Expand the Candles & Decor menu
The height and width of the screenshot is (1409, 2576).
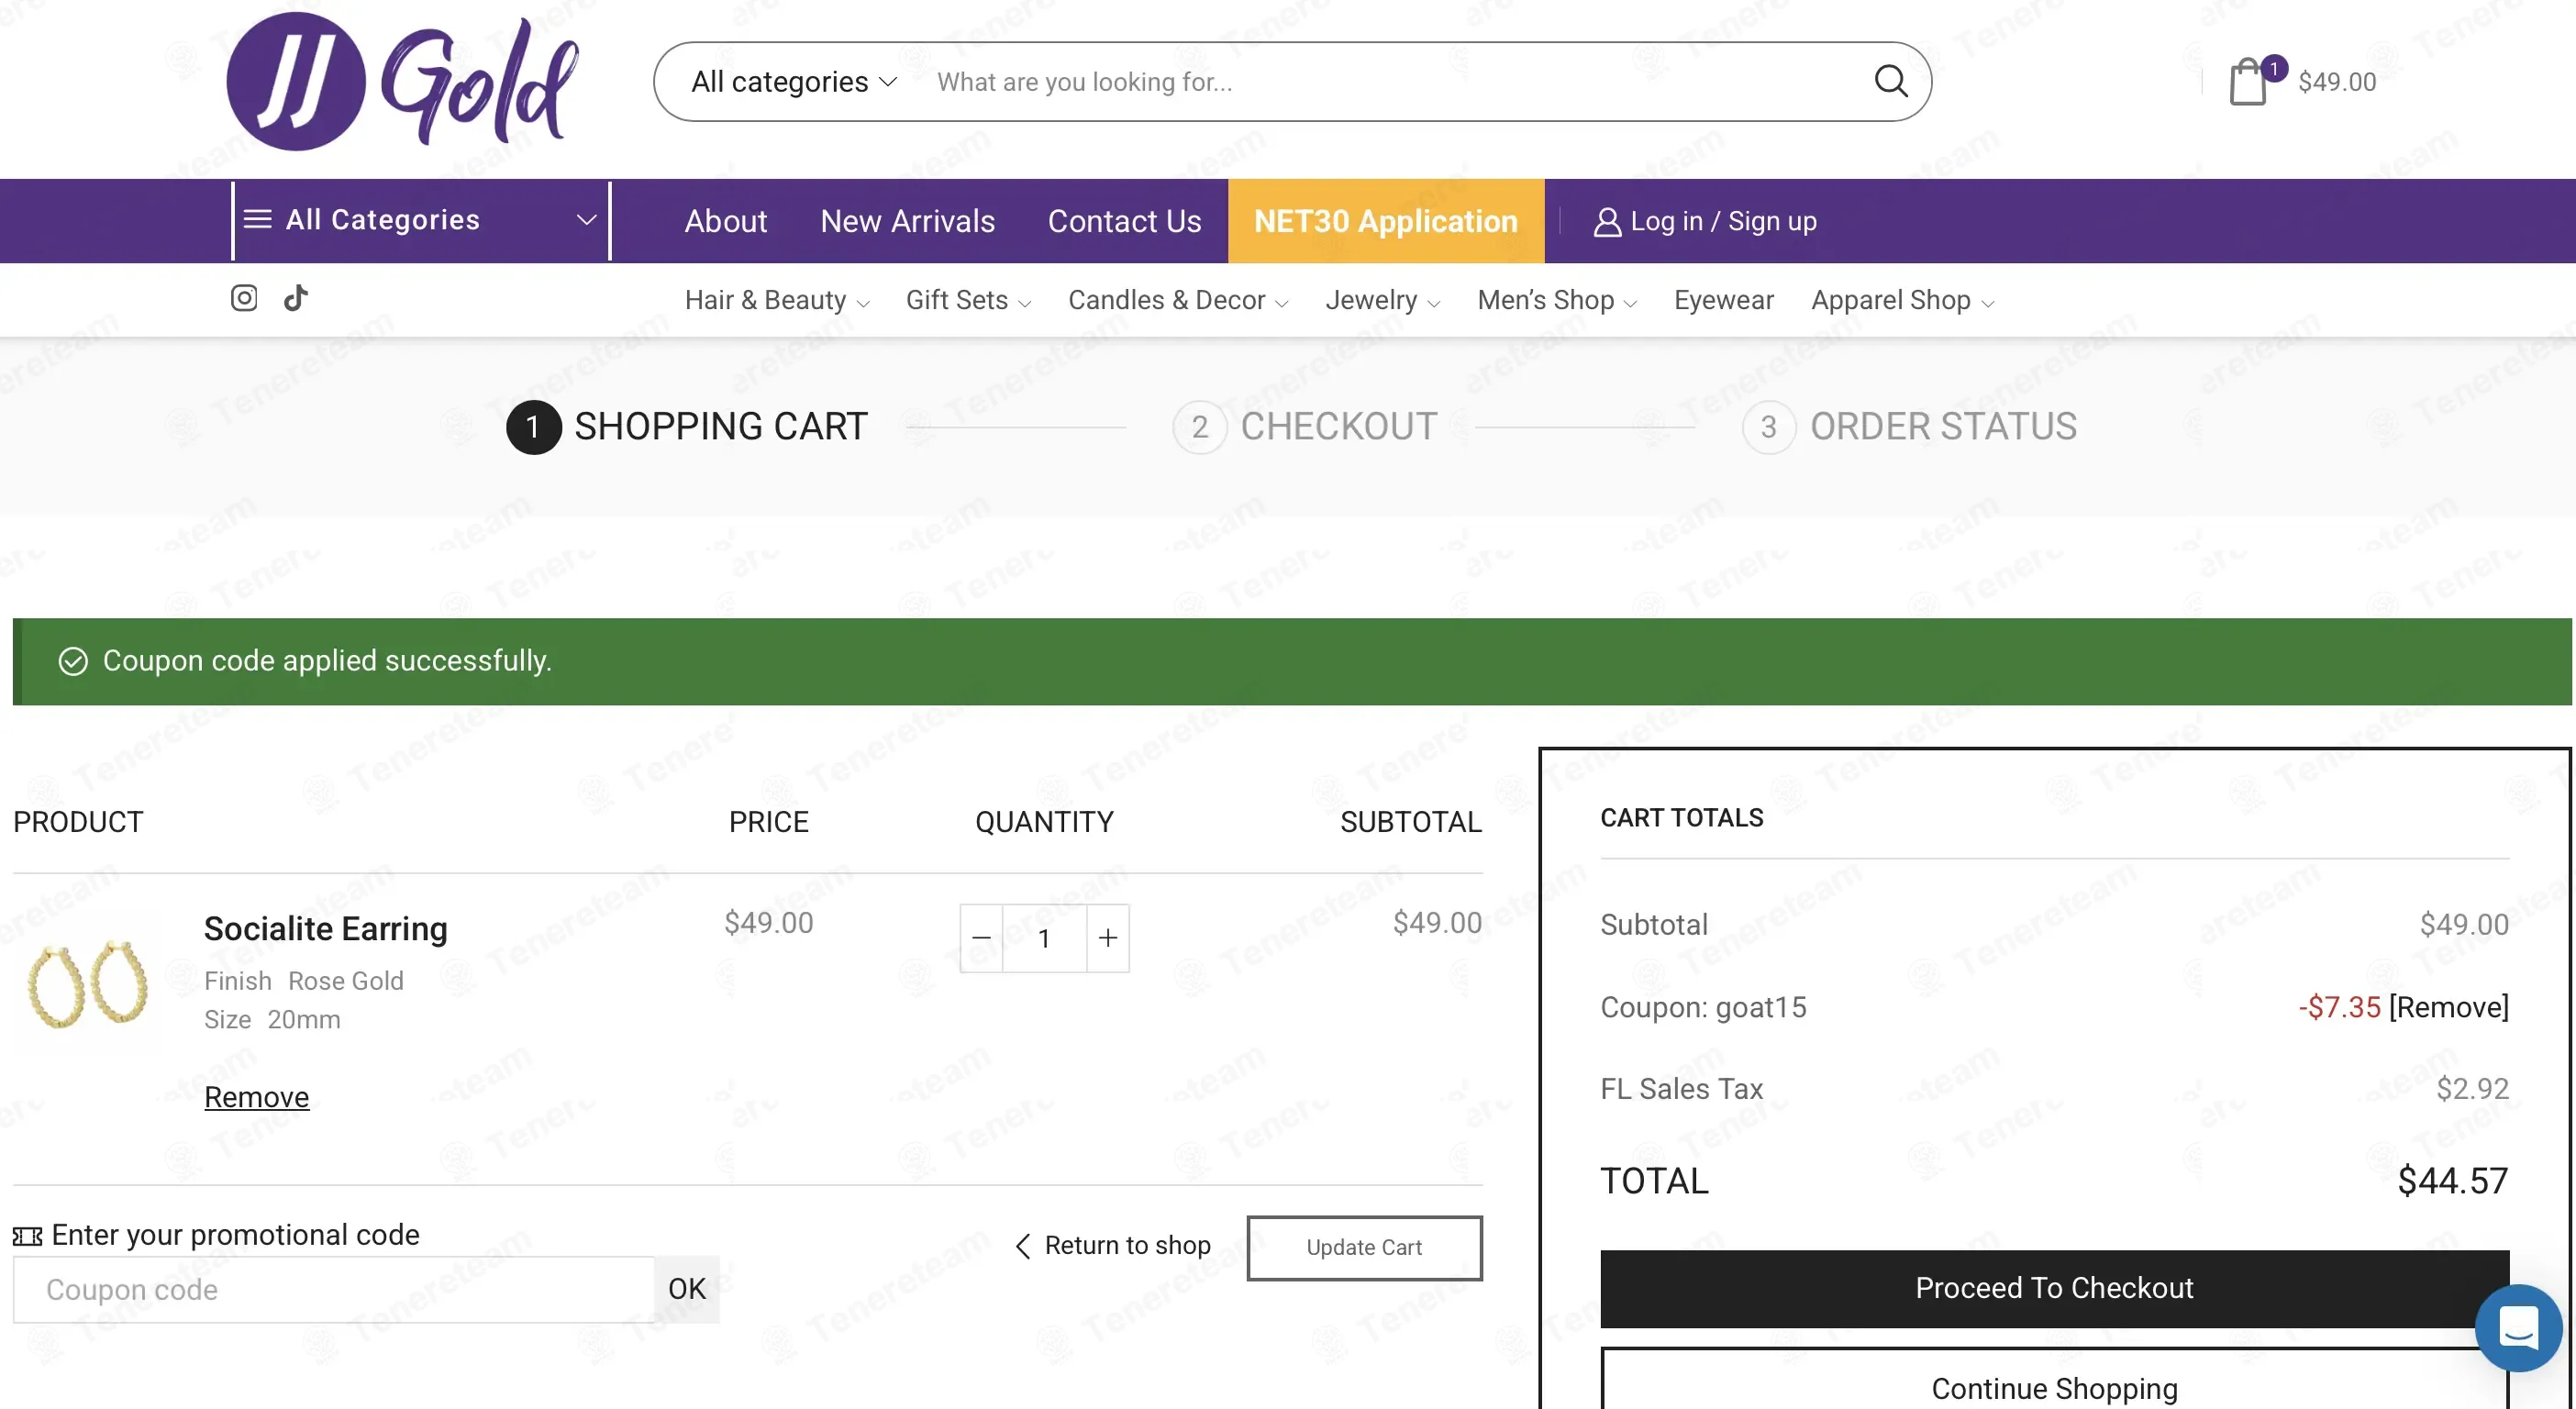click(x=1178, y=300)
